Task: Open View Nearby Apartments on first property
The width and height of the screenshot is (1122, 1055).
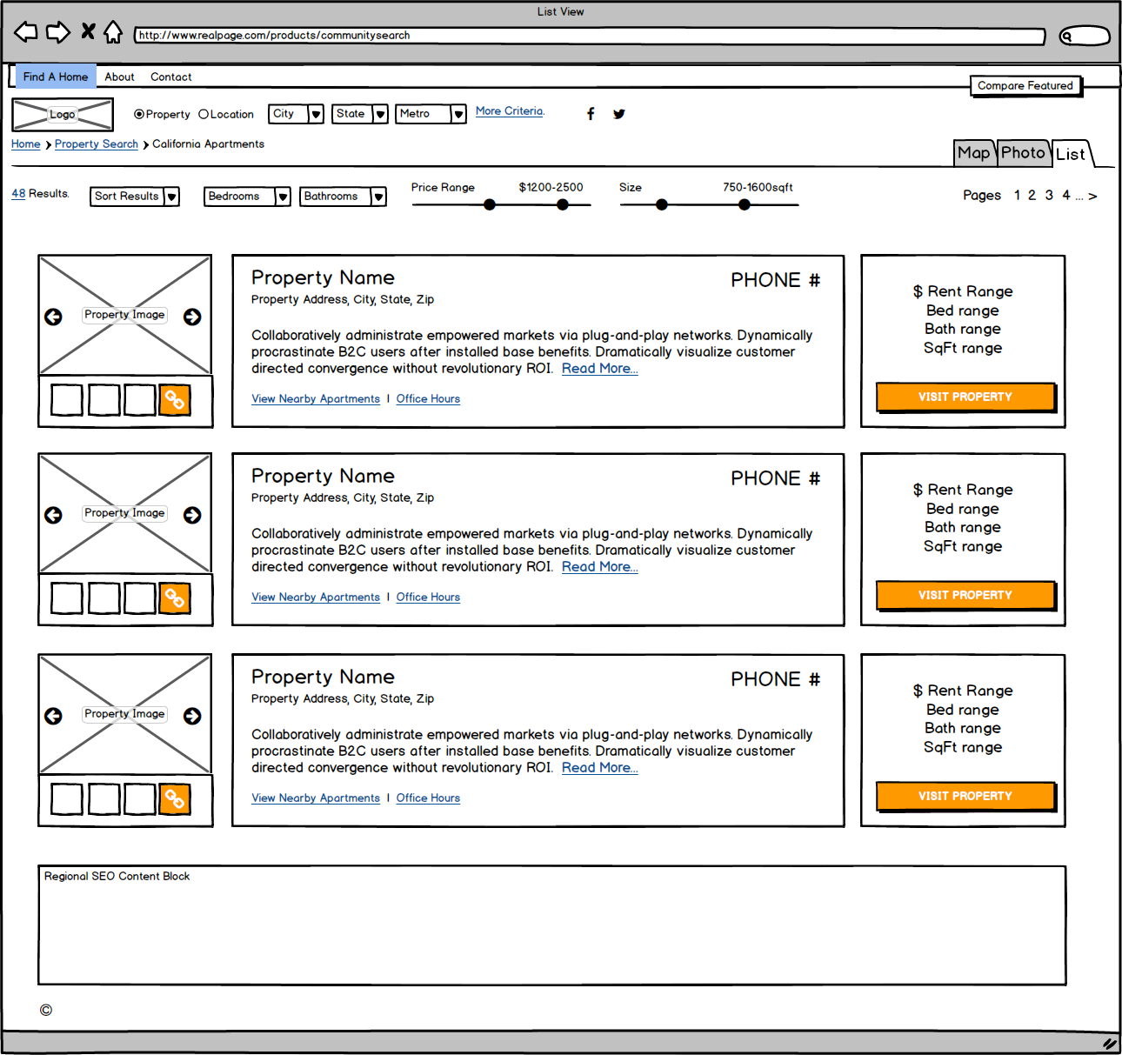Action: (316, 399)
